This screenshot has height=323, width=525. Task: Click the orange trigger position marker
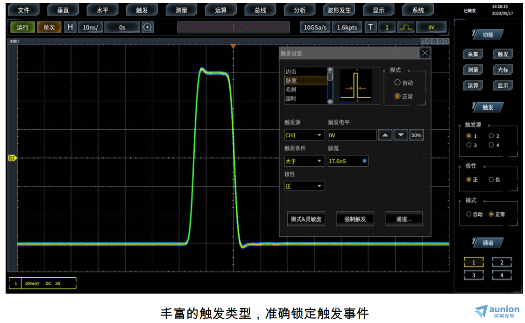[233, 47]
